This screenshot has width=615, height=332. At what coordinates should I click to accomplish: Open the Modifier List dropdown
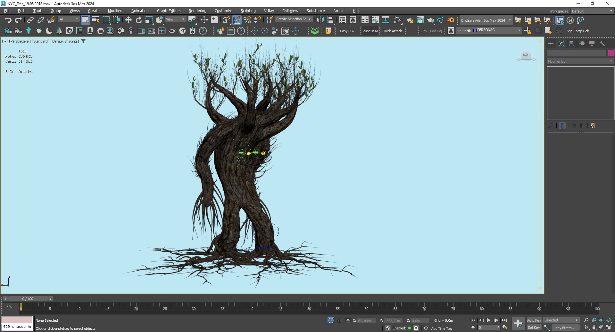tap(580, 61)
